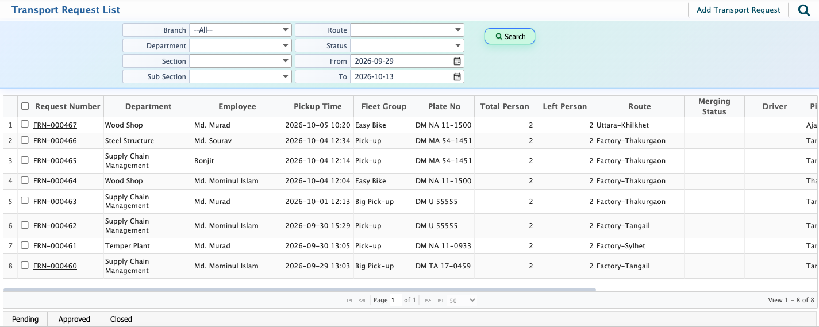Screen dimensions: 819x327
Task: Tick the checkbox for FRN-000461
Action: pos(25,245)
